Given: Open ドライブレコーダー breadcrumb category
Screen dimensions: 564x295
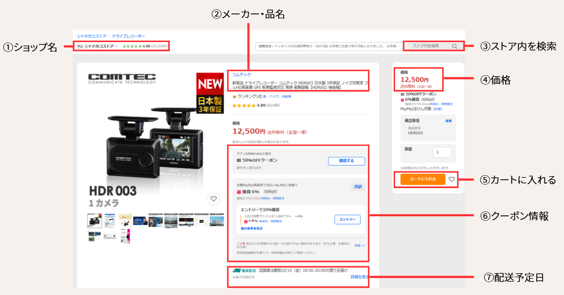Looking at the screenshot, I should pos(128,36).
